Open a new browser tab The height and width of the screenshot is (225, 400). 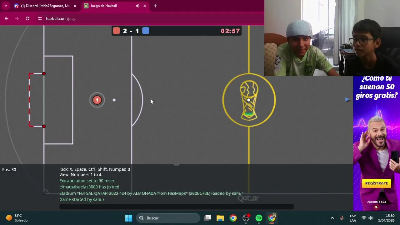[155, 6]
